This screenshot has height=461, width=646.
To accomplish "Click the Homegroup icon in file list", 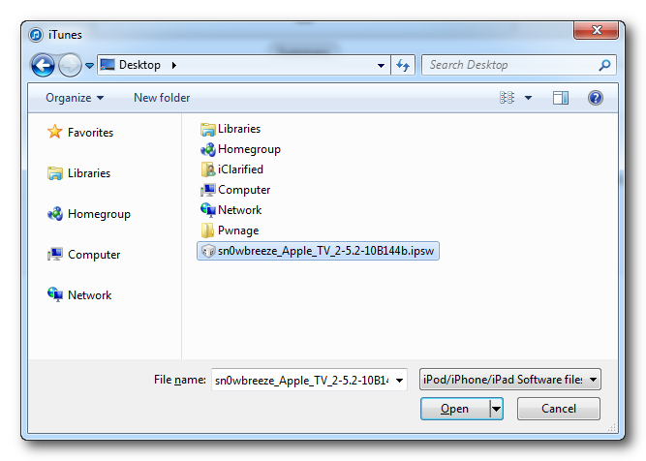I will click(207, 149).
